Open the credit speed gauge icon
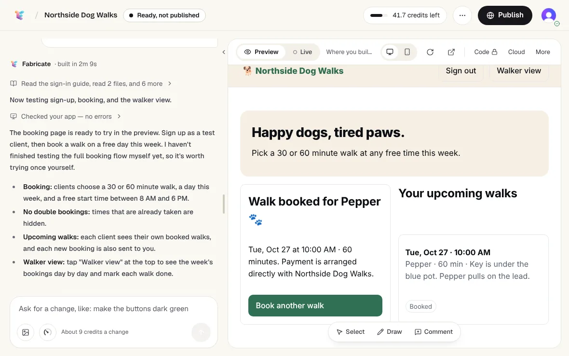The height and width of the screenshot is (356, 569). pyautogui.click(x=48, y=332)
